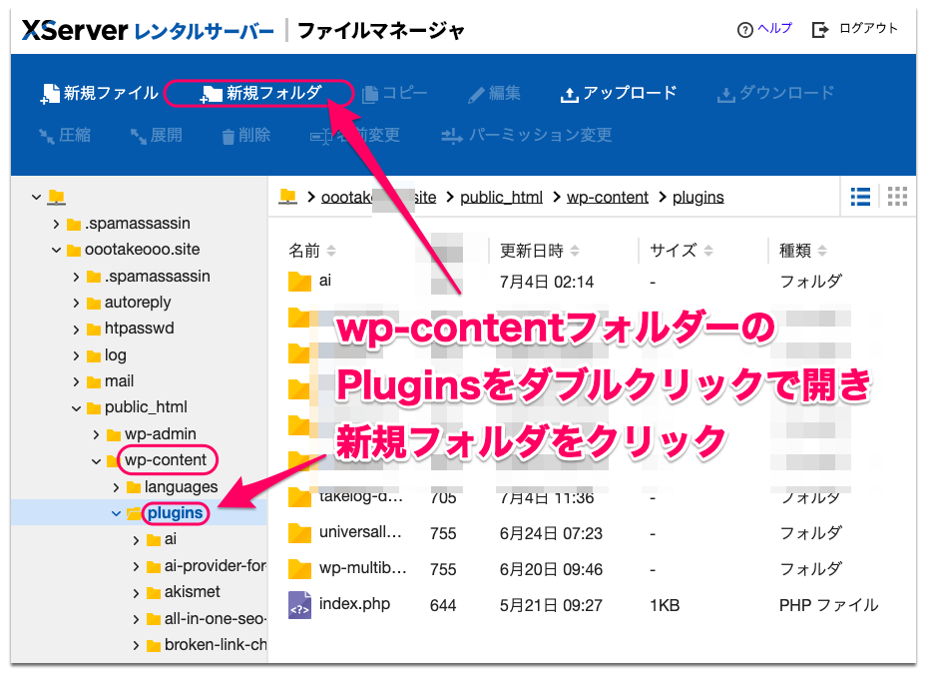Click the breadcrumb root folder icon
The width and height of the screenshot is (932, 674).
[x=287, y=197]
